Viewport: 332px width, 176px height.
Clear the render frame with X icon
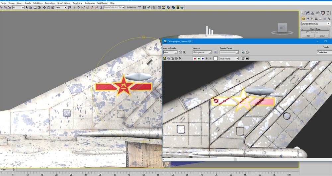pyautogui.click(x=180, y=58)
